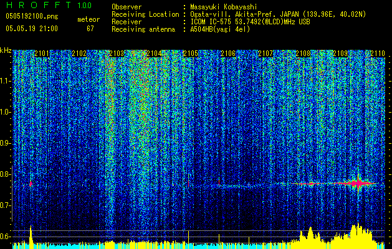Click the version number 1.0.0
392x249 pixels.
click(x=84, y=6)
